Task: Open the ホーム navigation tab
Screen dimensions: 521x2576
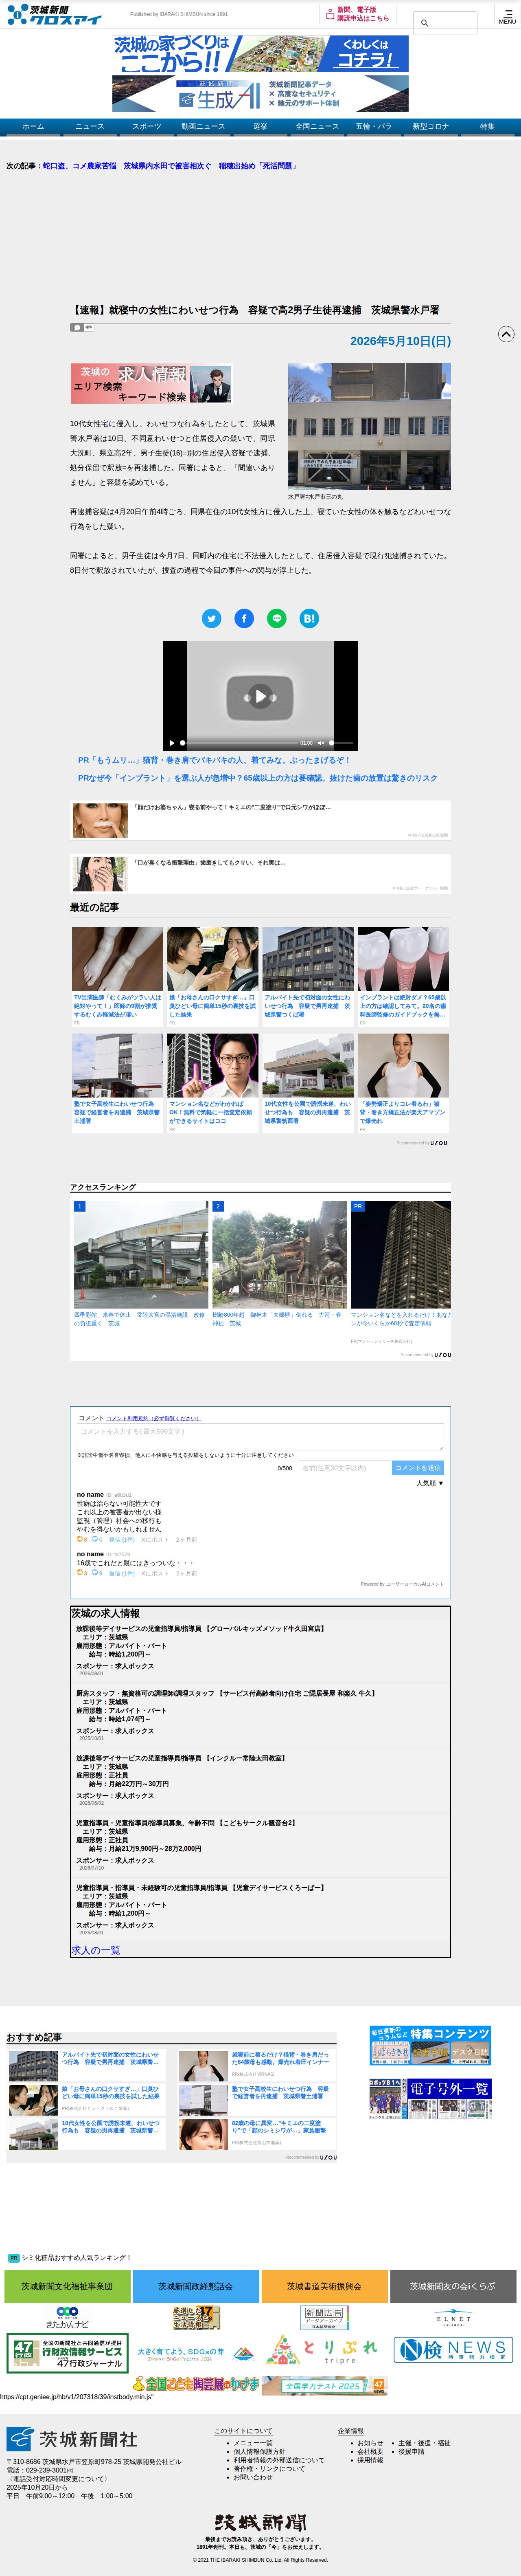Action: click(33, 127)
